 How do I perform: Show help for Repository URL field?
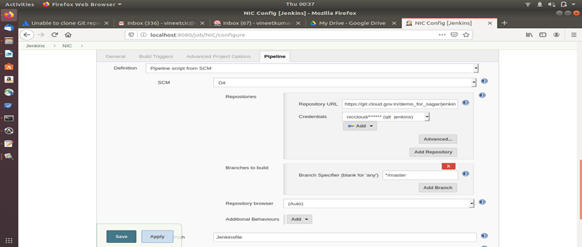466,103
